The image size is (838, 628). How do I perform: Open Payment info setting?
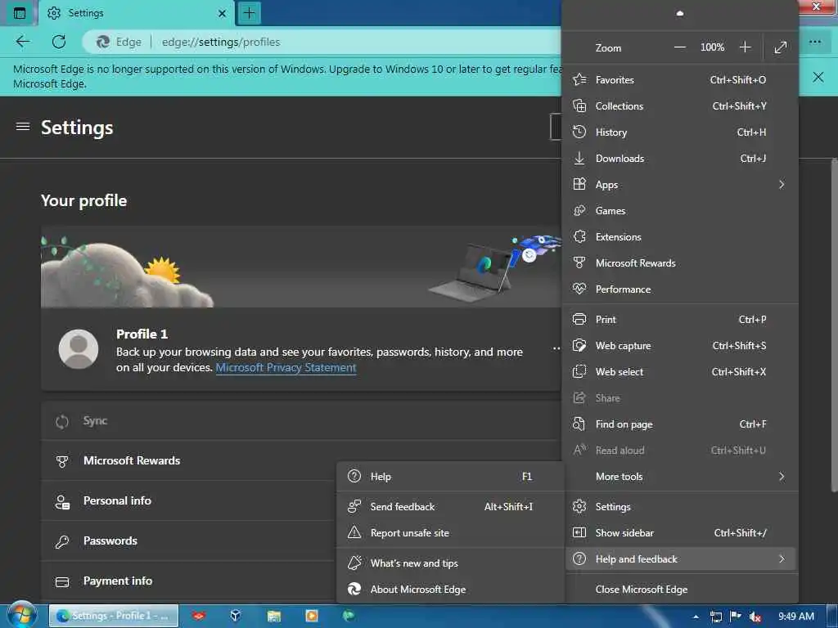[x=188, y=581]
